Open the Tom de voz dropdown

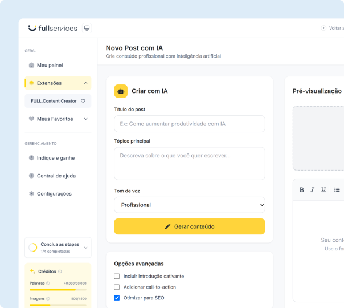(189, 205)
